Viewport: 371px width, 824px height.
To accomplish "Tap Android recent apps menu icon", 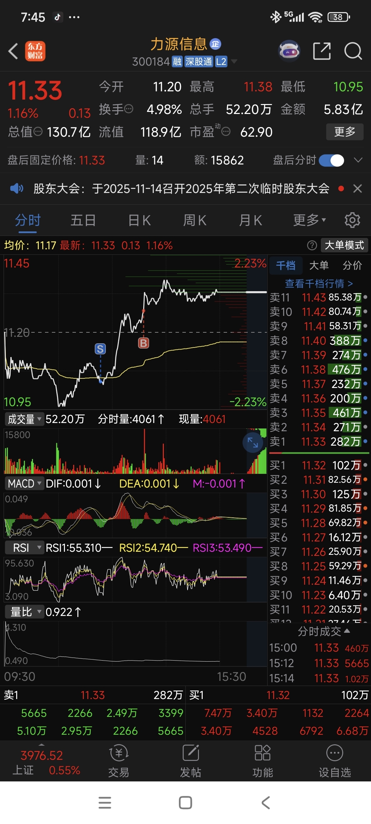I will (x=105, y=803).
